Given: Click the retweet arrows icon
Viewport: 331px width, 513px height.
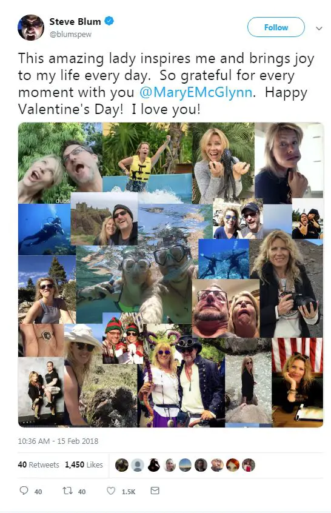Looking at the screenshot, I should click(68, 491).
